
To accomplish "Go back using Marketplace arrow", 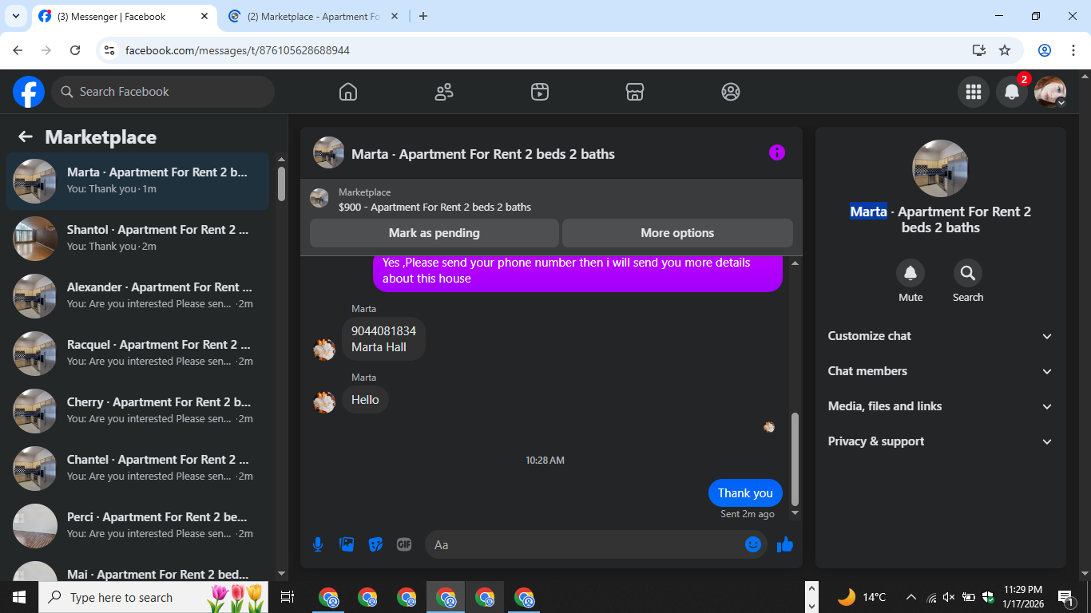I will [26, 136].
